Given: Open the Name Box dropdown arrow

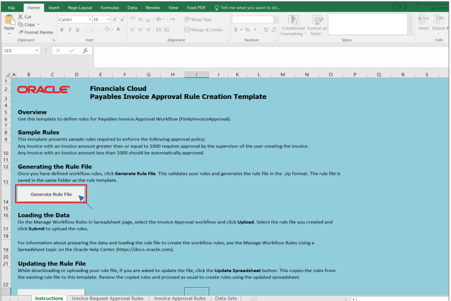Looking at the screenshot, I should coord(37,50).
